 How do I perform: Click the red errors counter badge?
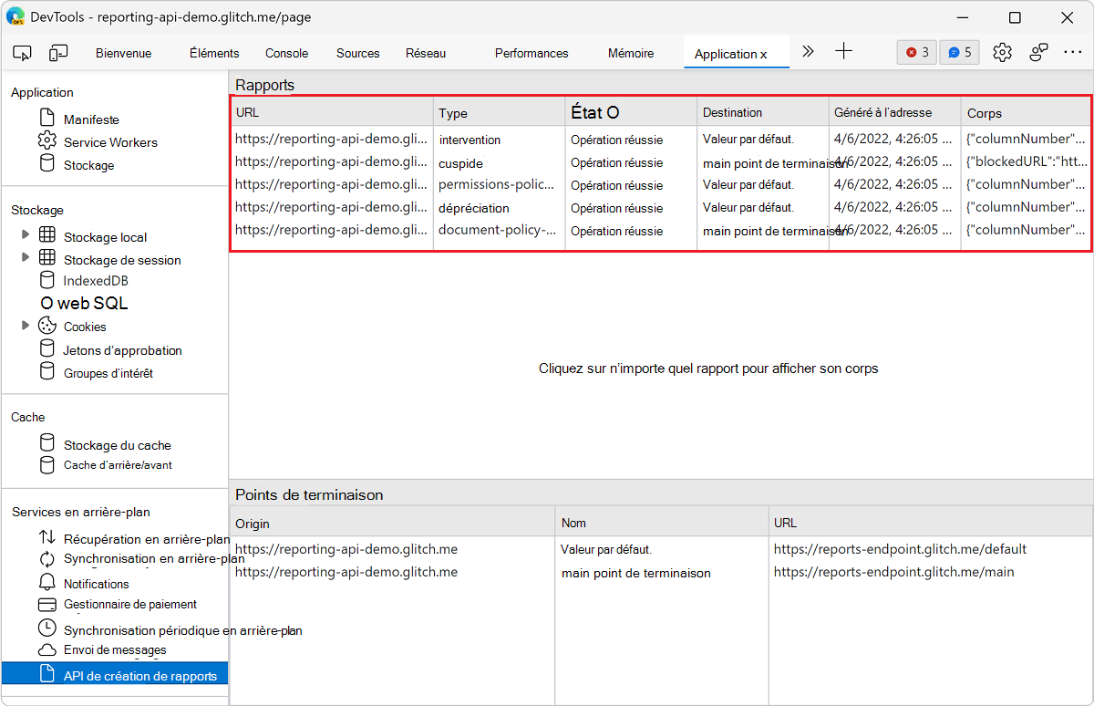coord(916,53)
